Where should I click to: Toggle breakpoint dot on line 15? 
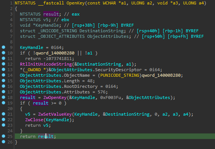pyautogui.click(x=3, y=80)
